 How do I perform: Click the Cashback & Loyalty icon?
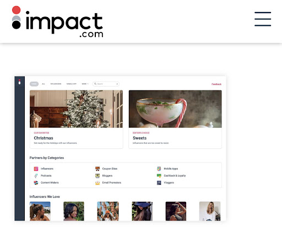(159, 176)
